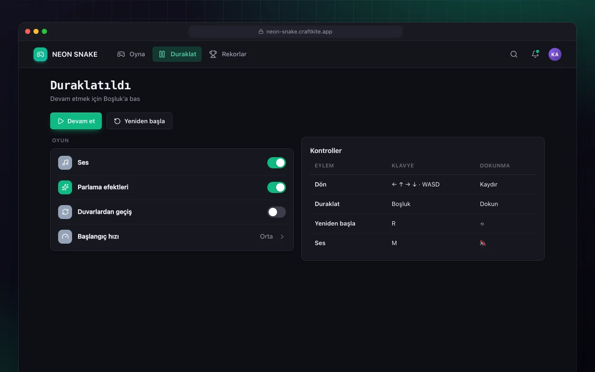Click the sparkle icon beside Parlama efektleri
The image size is (595, 372).
65,187
